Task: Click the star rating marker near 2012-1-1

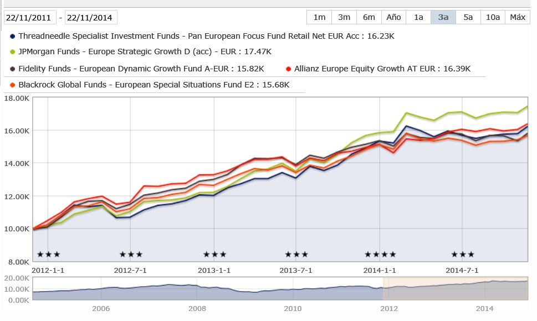Action: click(48, 255)
